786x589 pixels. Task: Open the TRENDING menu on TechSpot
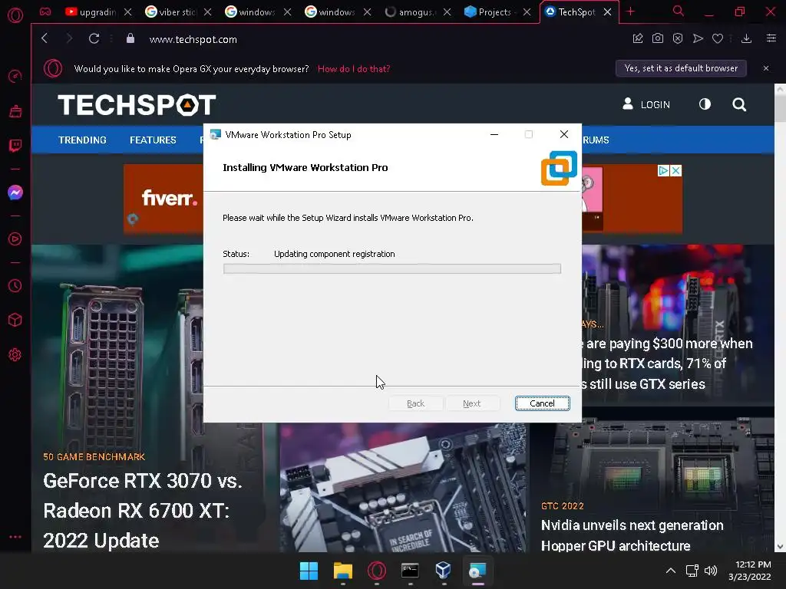[x=82, y=140]
